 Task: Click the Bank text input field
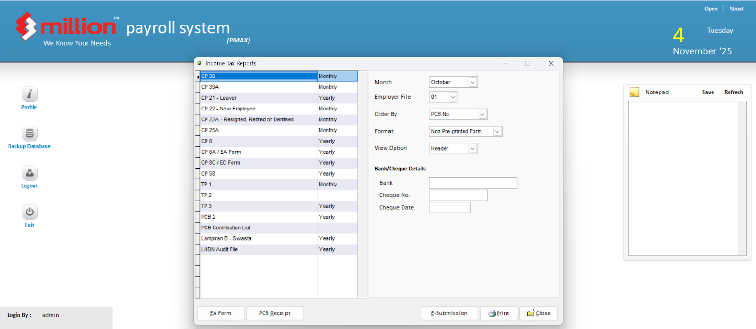point(472,183)
